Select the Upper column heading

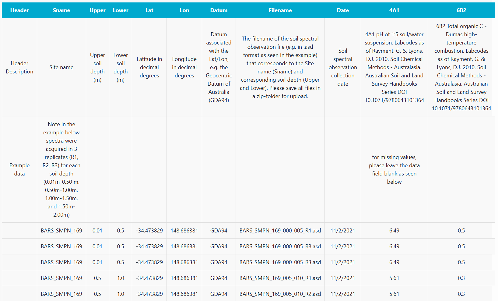coord(97,10)
